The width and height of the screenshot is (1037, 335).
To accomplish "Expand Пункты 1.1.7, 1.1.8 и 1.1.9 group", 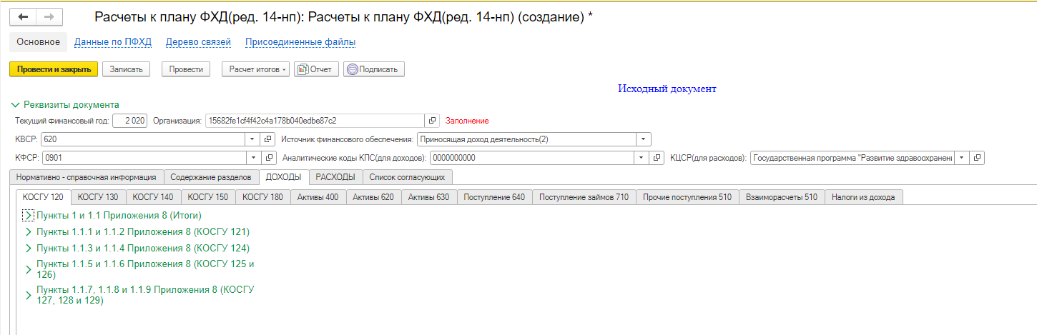I will [29, 295].
